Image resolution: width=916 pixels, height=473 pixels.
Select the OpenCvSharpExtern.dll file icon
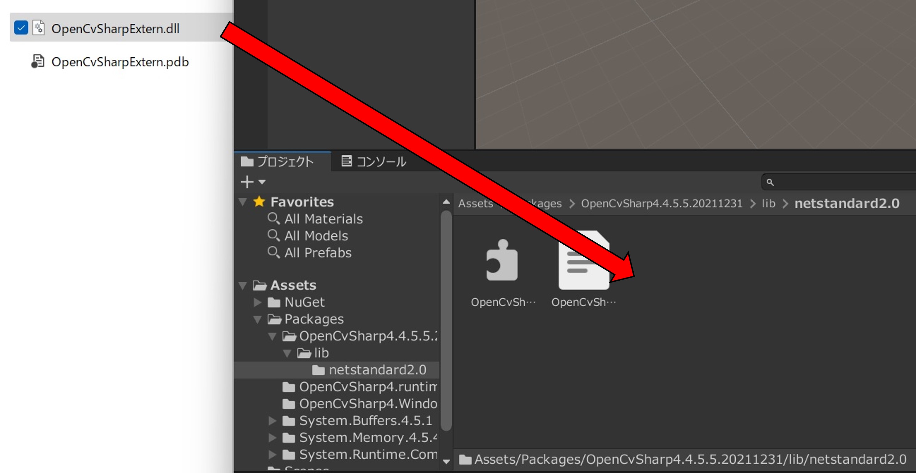pos(39,28)
